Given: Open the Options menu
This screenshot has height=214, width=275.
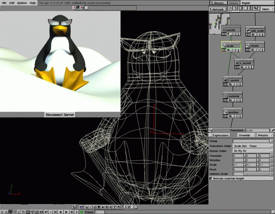Looking at the screenshot, I should [22, 3].
